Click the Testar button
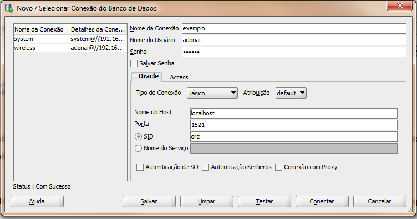The image size is (417, 219). coord(265,201)
